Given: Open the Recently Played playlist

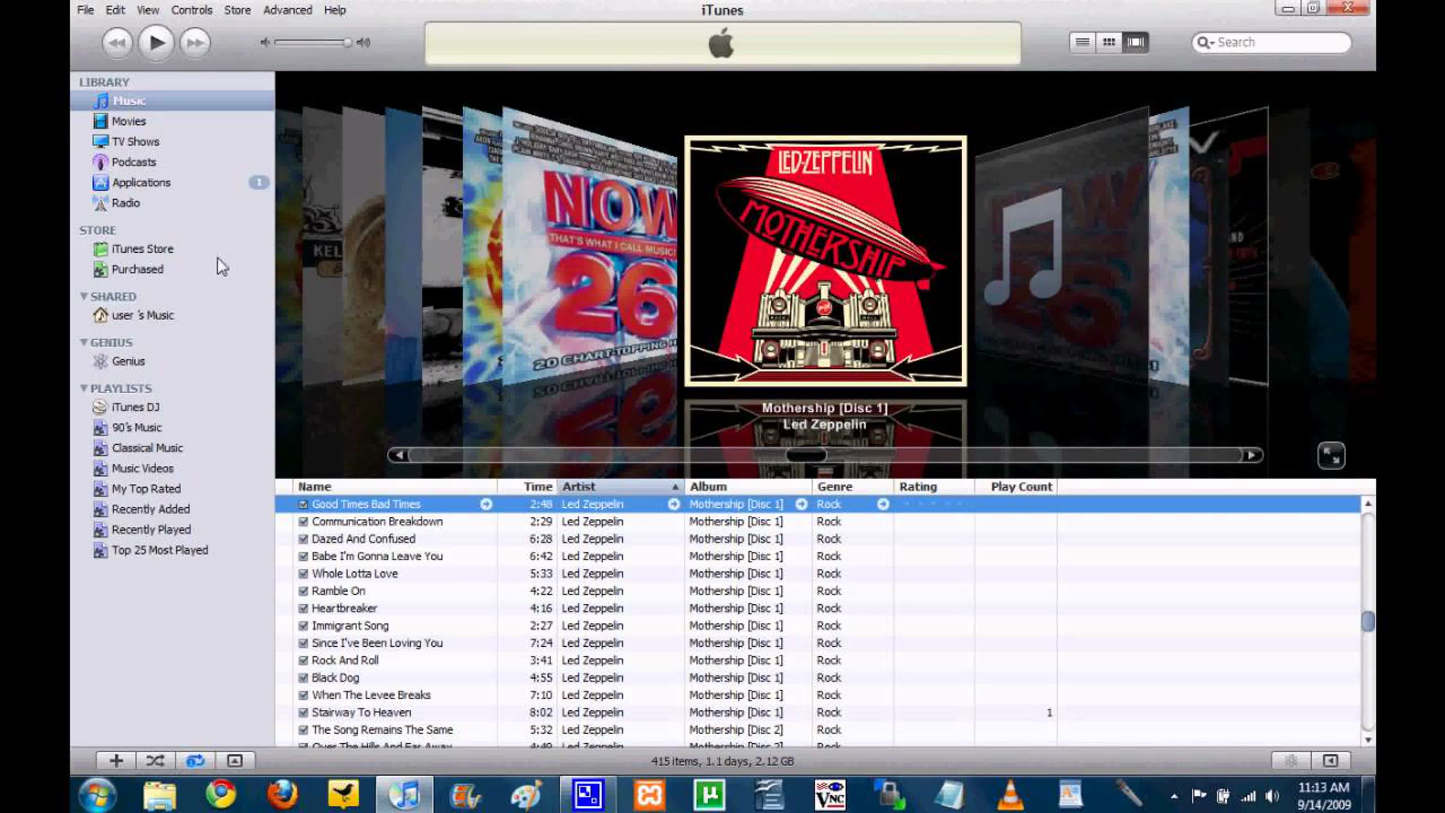Looking at the screenshot, I should [x=151, y=530].
